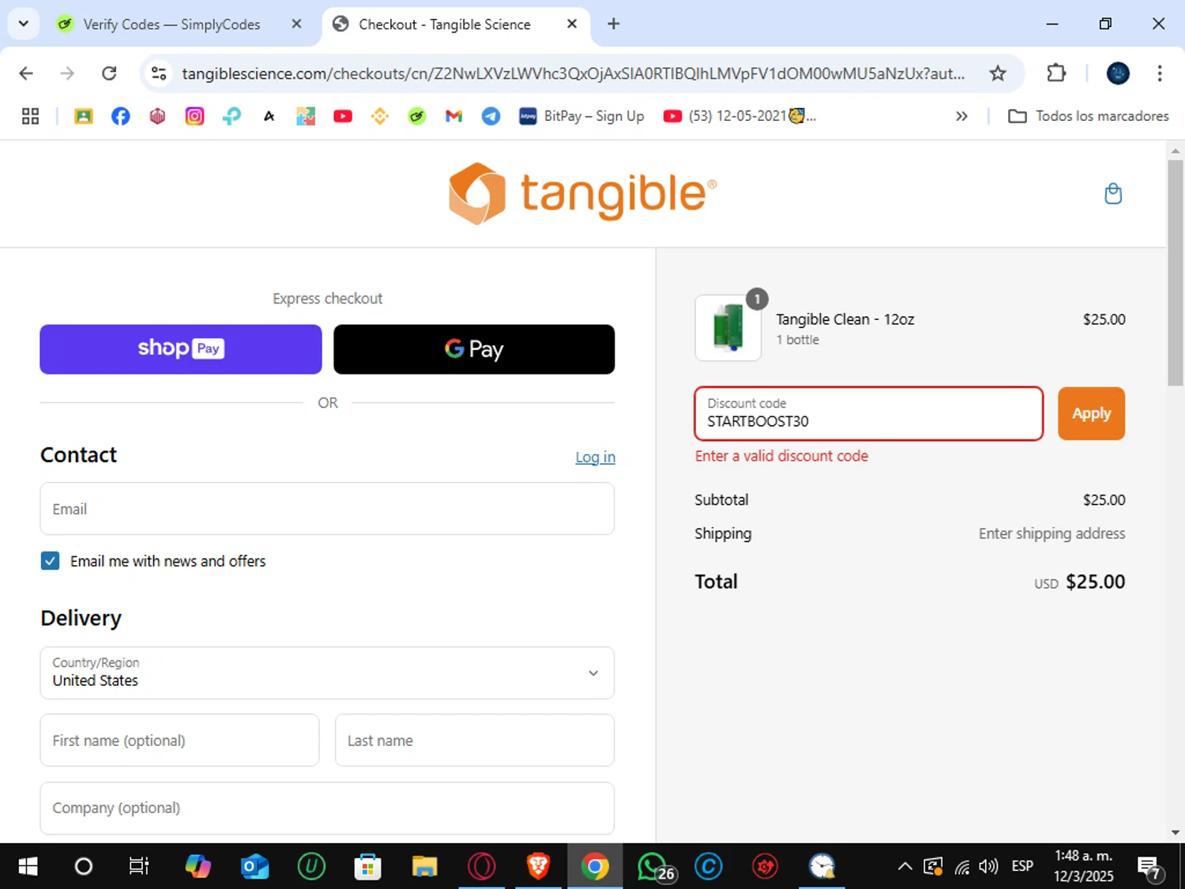Open the Instagram bookmark
This screenshot has width=1185, height=889.
coord(194,116)
